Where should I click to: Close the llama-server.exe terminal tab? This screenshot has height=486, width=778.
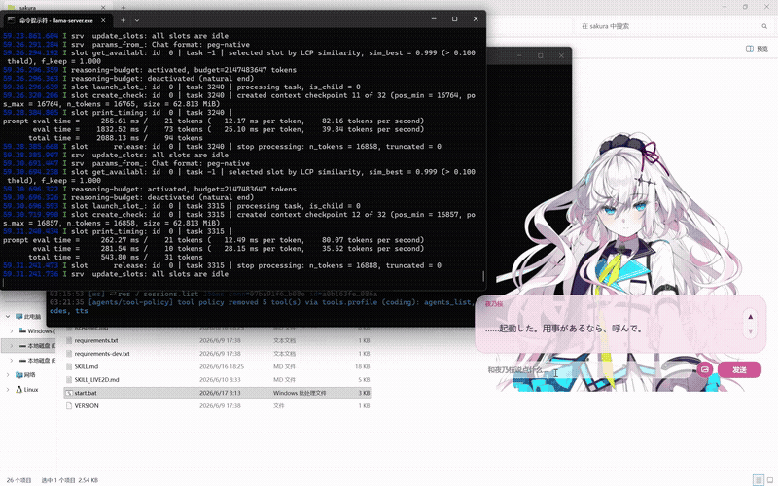pos(103,20)
